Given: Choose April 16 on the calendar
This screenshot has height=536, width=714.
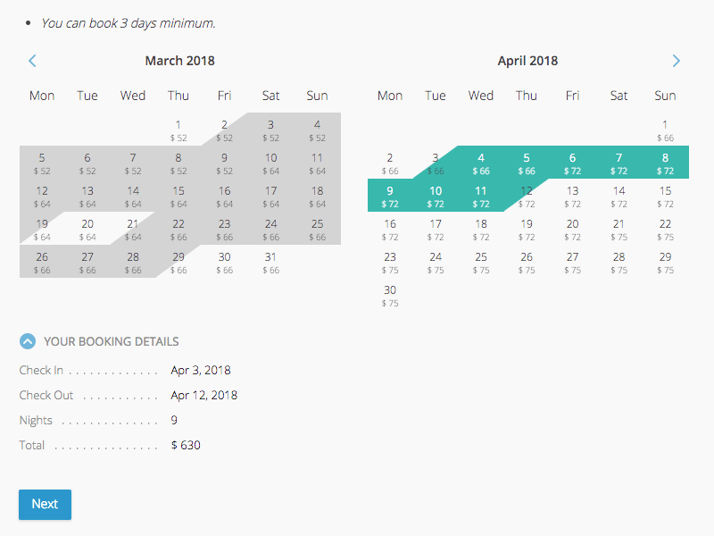Looking at the screenshot, I should tap(390, 230).
